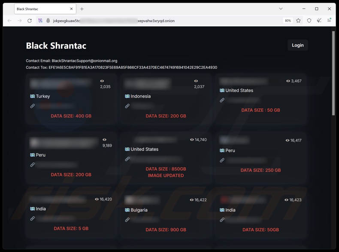The image size is (339, 252).
Task: Click the Bulgaria country label
Action: pyautogui.click(x=139, y=210)
